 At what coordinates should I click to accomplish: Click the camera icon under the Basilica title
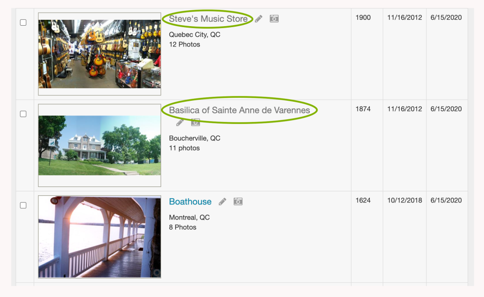coord(195,123)
